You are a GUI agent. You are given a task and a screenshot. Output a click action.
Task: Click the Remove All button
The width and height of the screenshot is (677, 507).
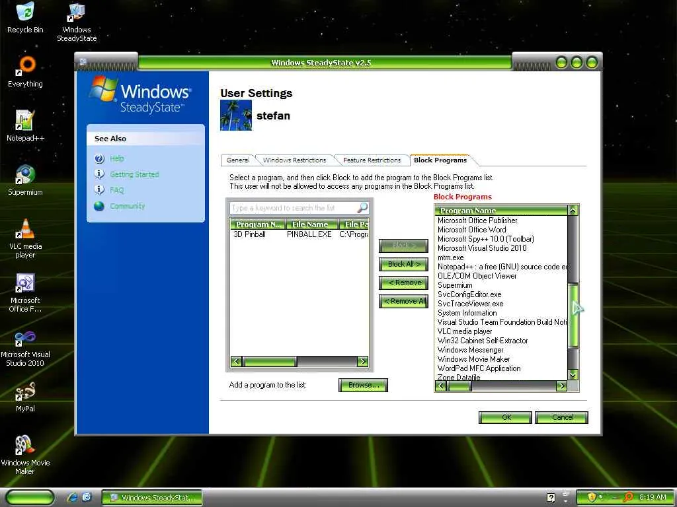(404, 301)
